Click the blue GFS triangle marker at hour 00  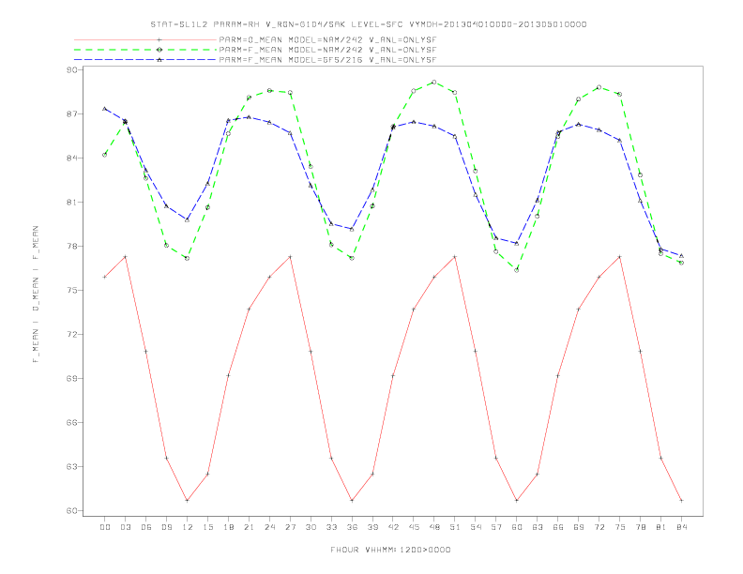coord(105,109)
